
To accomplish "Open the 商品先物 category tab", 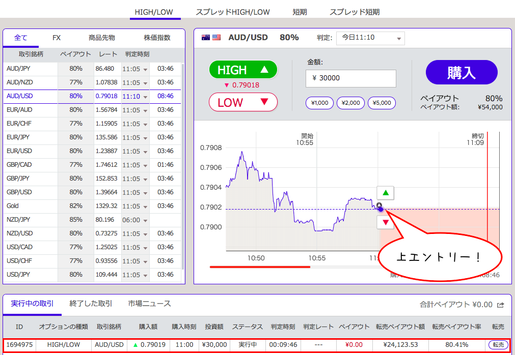I will pyautogui.click(x=101, y=38).
